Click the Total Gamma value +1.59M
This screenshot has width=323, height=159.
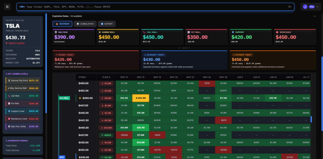(36, 150)
